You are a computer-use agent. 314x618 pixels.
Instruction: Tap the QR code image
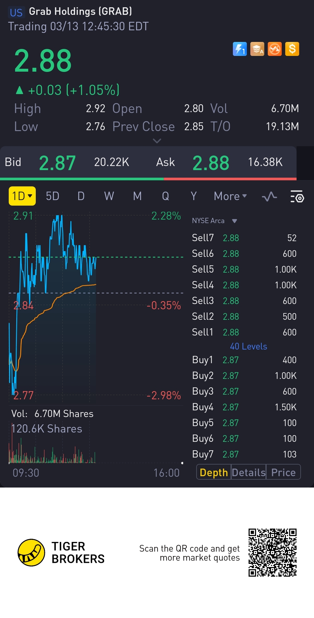[x=272, y=552]
